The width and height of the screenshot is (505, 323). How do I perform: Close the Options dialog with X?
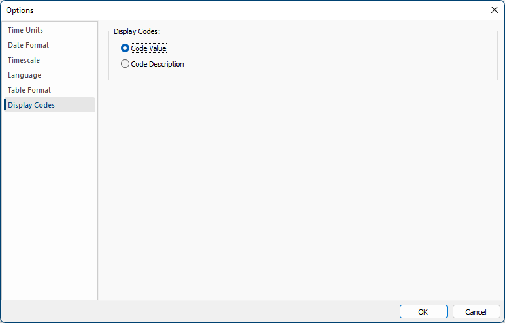pyautogui.click(x=494, y=10)
